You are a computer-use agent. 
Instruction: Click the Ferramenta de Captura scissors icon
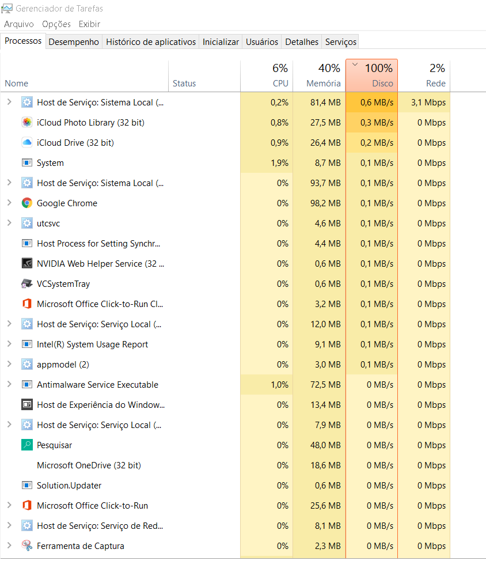(27, 546)
